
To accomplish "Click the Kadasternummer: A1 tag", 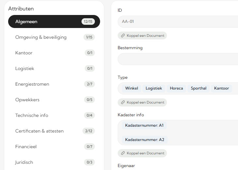I will [144, 125].
